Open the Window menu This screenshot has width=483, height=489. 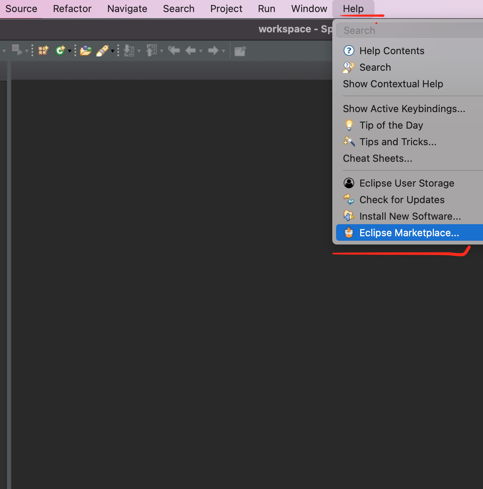click(x=309, y=9)
